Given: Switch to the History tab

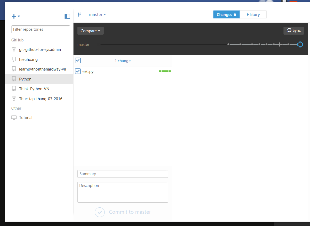Looking at the screenshot, I should [x=253, y=14].
